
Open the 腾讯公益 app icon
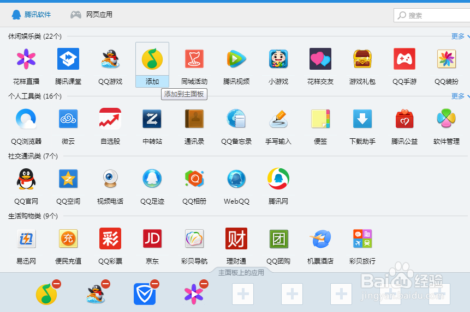coord(404,119)
